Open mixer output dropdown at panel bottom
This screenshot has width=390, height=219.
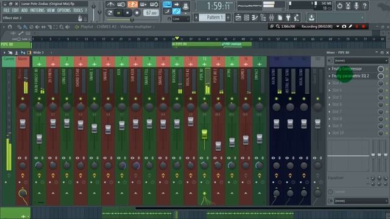(361, 201)
